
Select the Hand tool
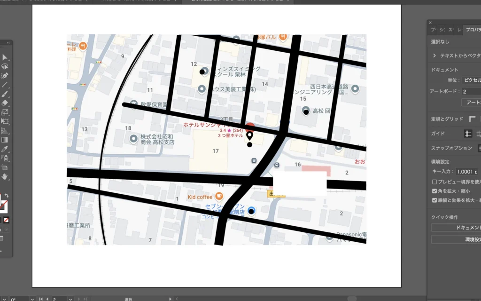pyautogui.click(x=5, y=176)
